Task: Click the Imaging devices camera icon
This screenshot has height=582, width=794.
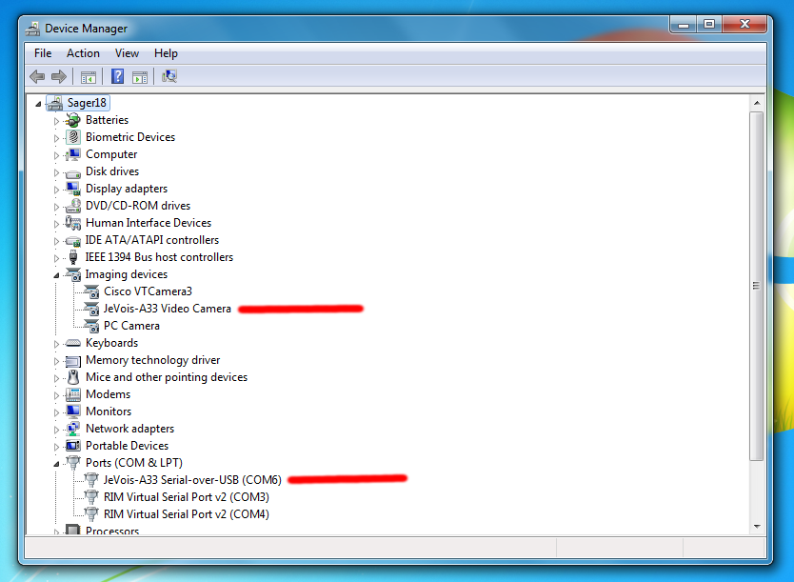Action: (x=73, y=274)
